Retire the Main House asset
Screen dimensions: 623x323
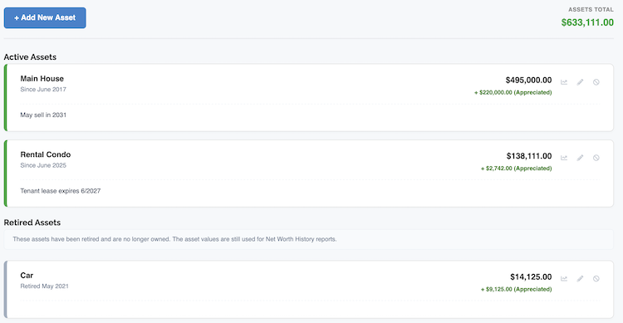(596, 82)
